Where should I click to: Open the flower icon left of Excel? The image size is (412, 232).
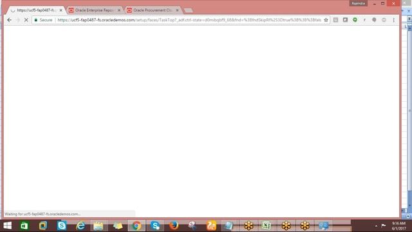pos(248,226)
